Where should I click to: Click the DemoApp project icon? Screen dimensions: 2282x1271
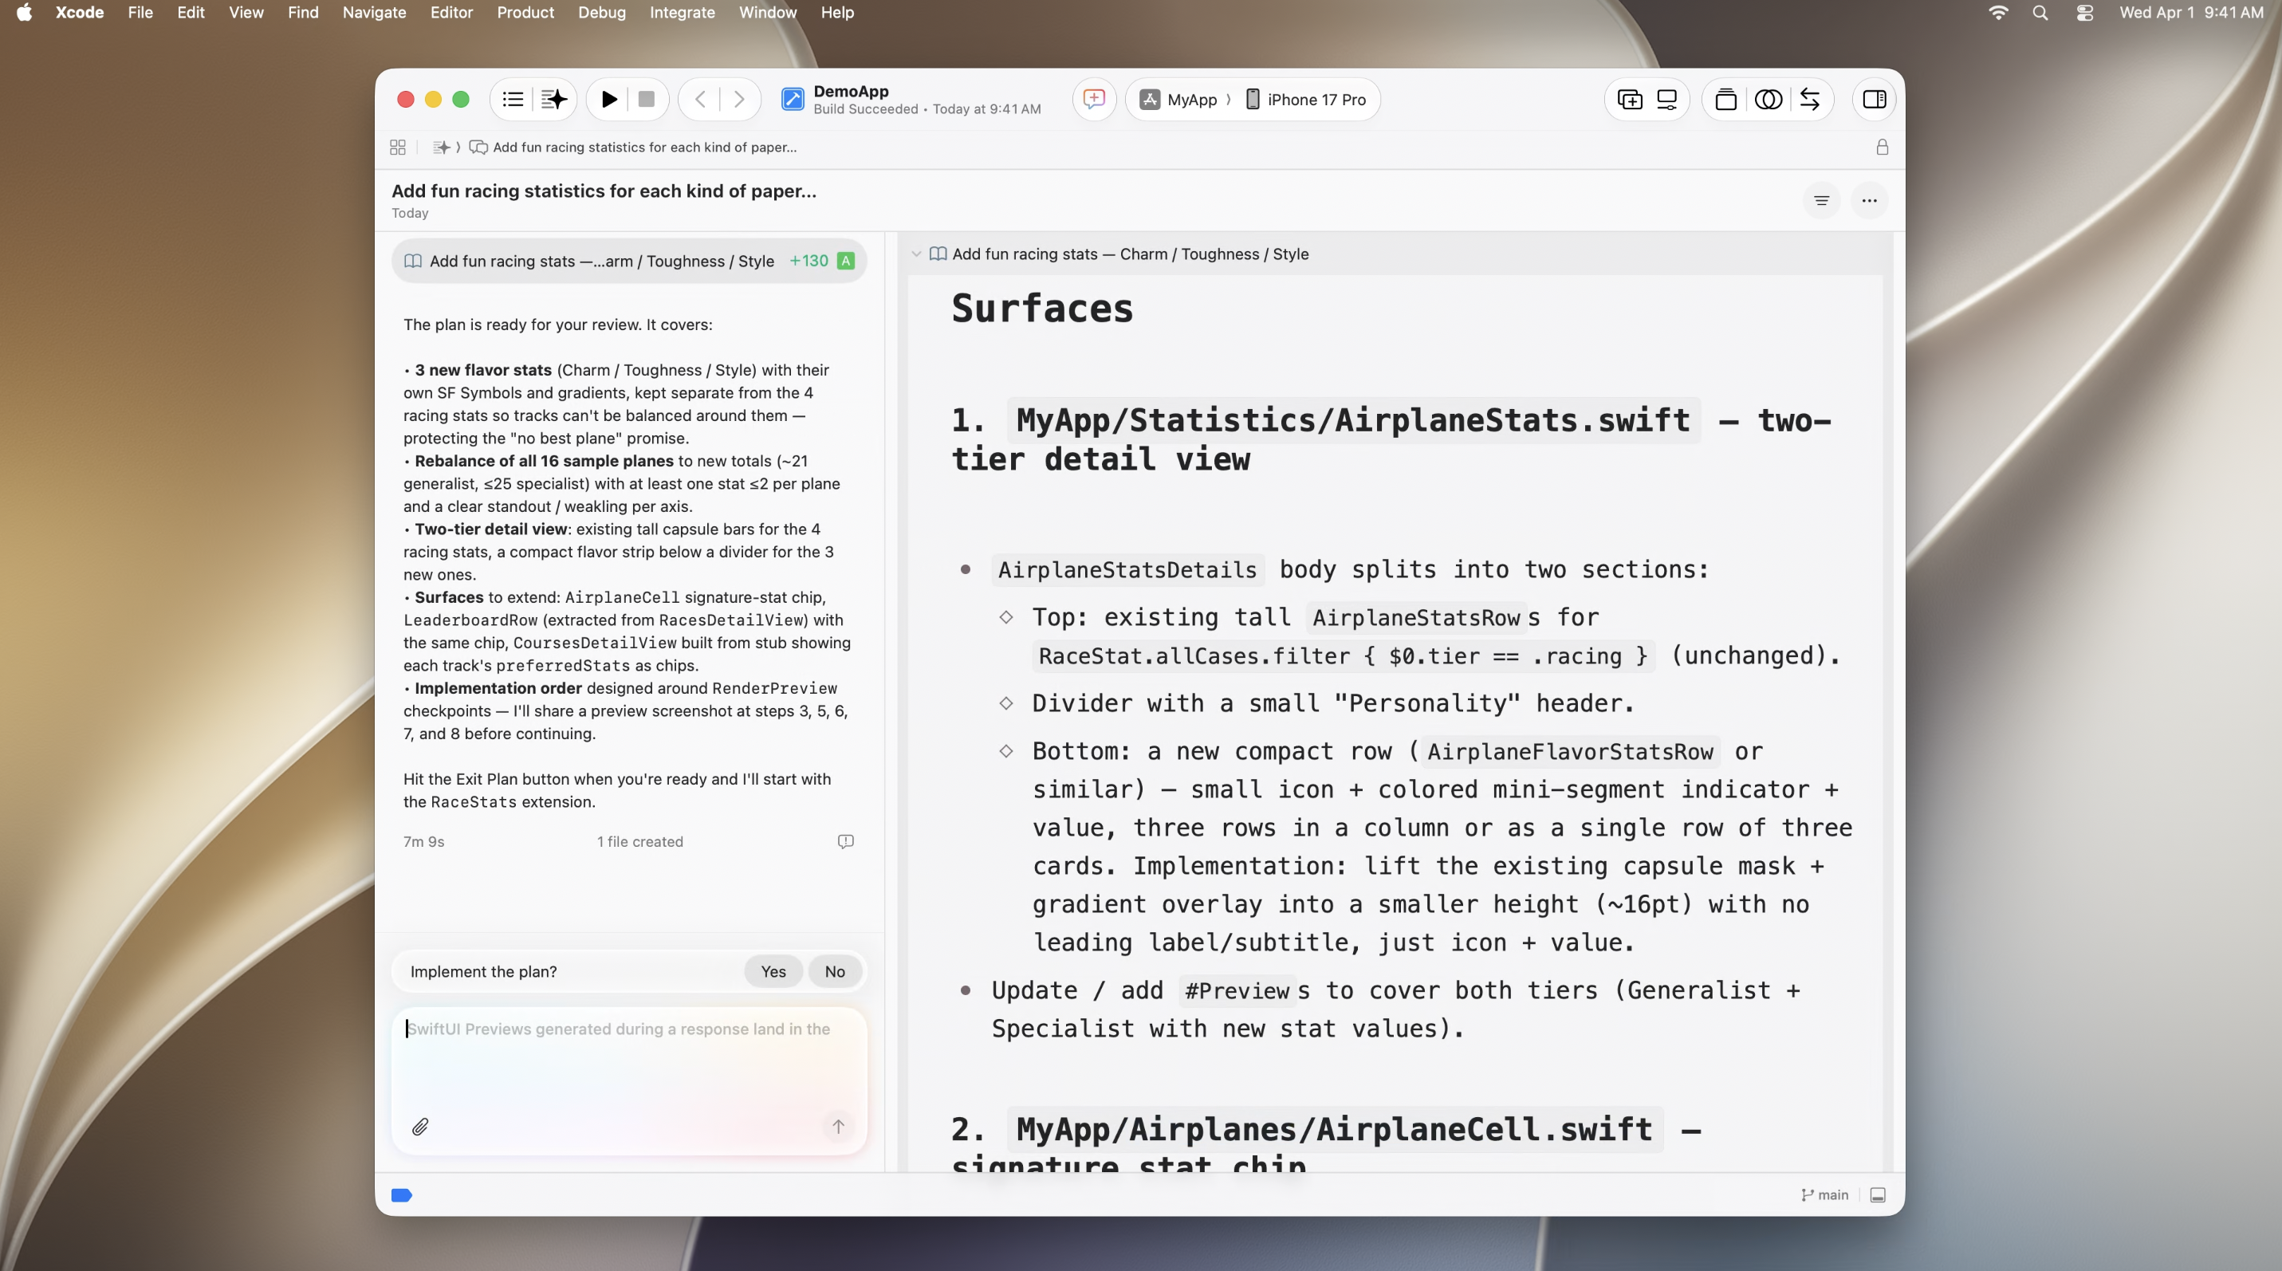pyautogui.click(x=793, y=99)
